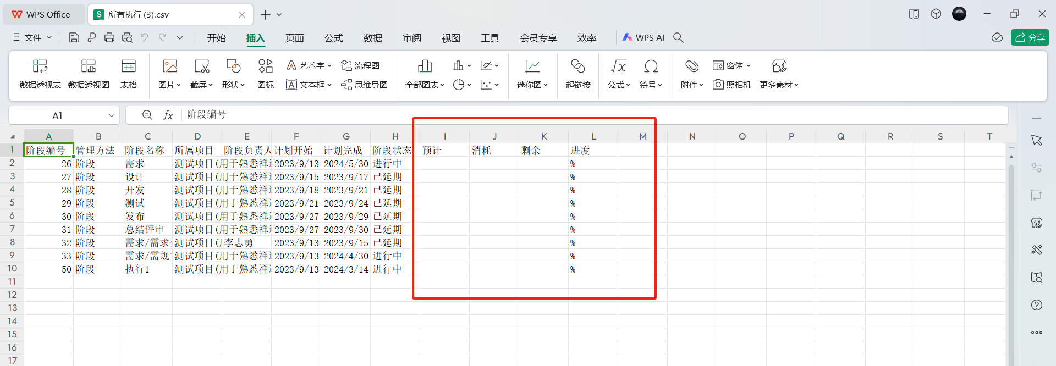This screenshot has width=1056, height=366.
Task: Select cell containing 总结评审
Action: pyautogui.click(x=147, y=230)
